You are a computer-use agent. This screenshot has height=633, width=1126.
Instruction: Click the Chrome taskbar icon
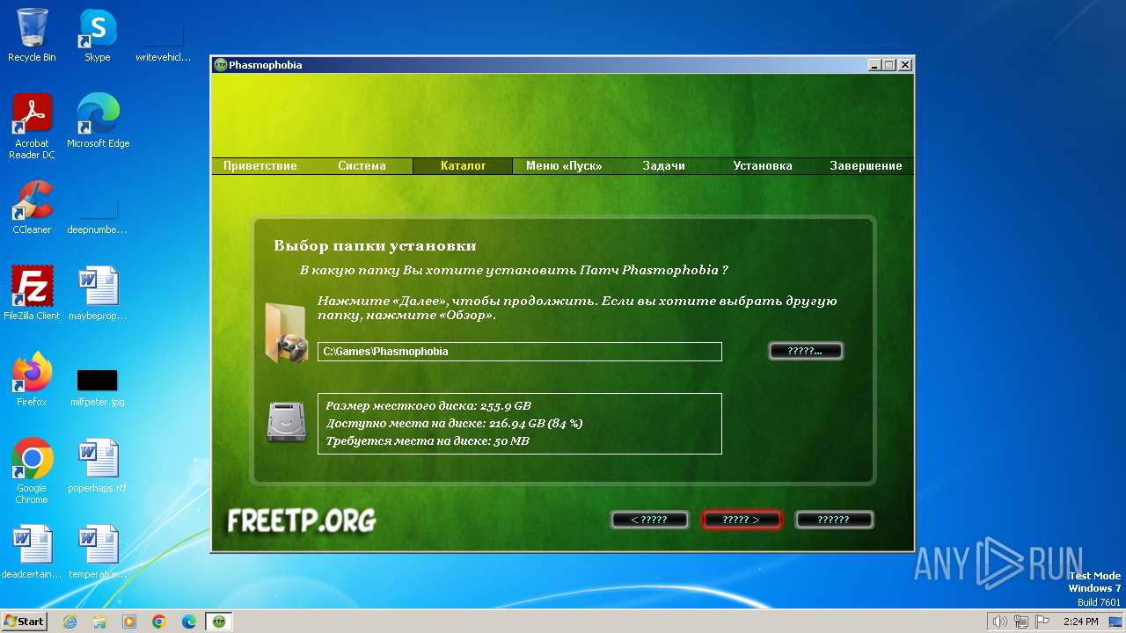click(x=159, y=622)
